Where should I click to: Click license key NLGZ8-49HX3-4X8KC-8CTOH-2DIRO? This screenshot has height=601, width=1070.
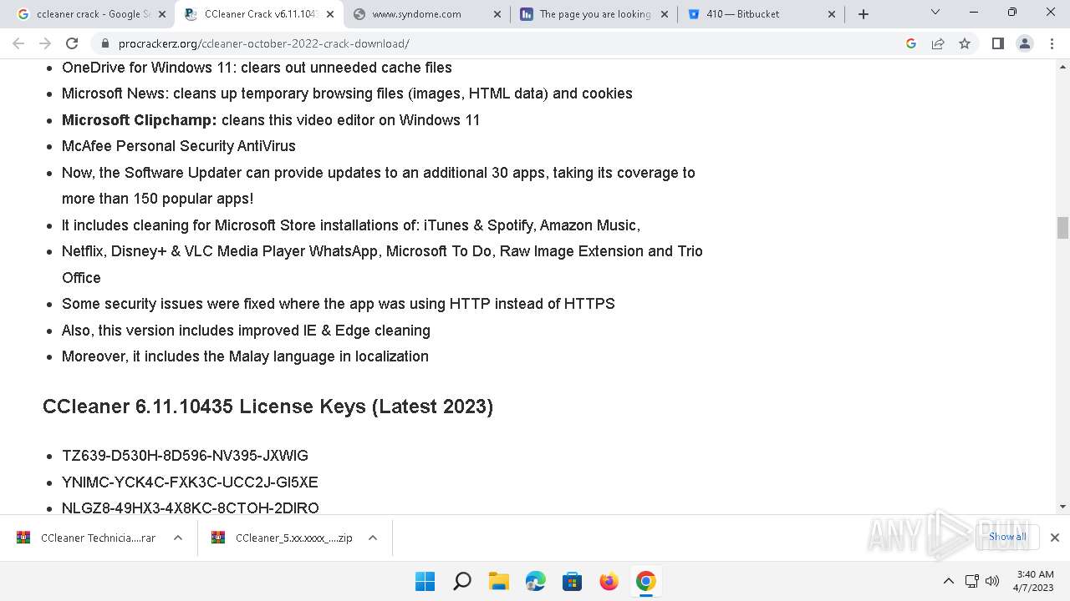[x=191, y=508]
